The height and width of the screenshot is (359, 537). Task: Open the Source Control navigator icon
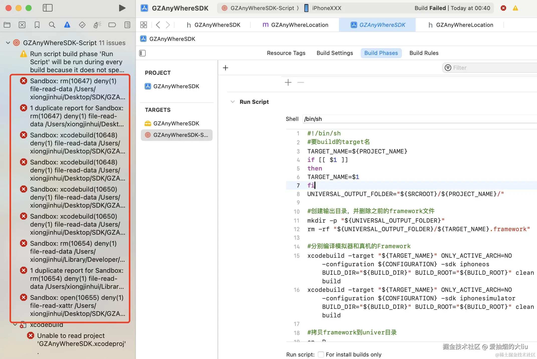22,25
